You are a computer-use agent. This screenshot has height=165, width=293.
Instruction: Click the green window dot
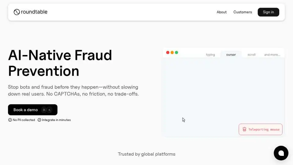[x=176, y=52]
